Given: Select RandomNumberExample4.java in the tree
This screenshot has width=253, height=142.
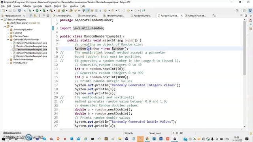Looking at the screenshot, I should point(32,53).
